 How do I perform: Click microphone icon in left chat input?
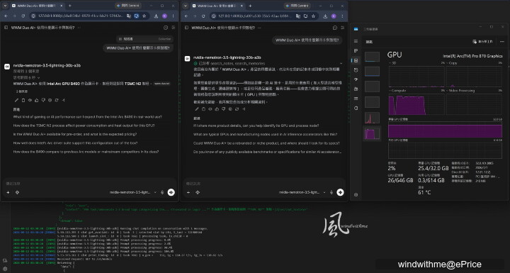tap(162, 192)
